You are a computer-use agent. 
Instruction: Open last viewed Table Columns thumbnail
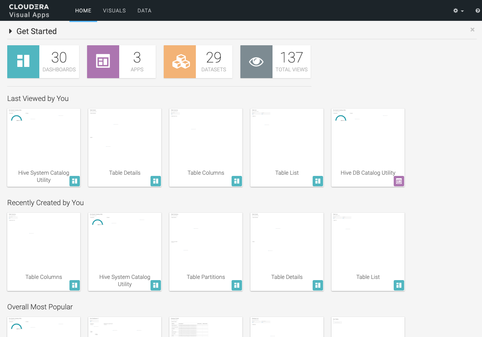(206, 138)
